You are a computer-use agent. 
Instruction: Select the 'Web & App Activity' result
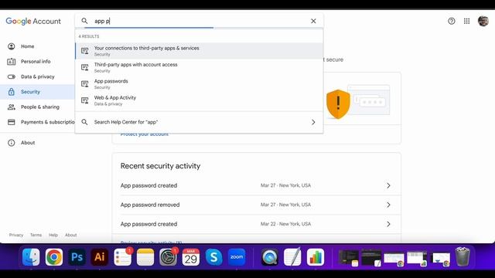[x=199, y=100]
